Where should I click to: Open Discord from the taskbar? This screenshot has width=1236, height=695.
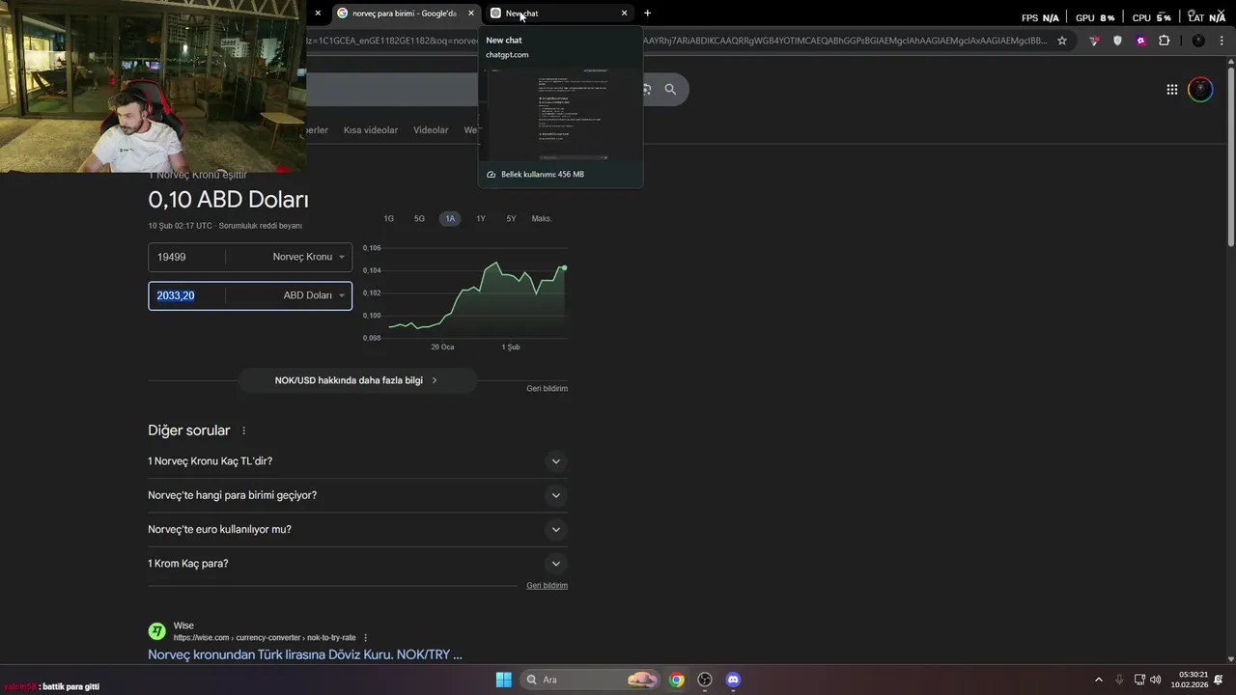[x=733, y=680]
